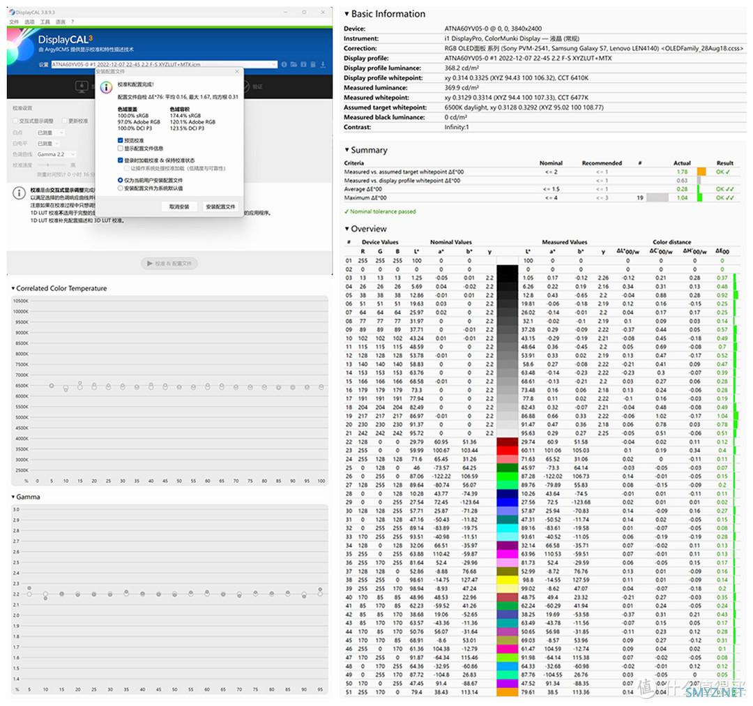Toggle the 交互式显示调整 checkbox
The image size is (753, 706).
tap(15, 121)
